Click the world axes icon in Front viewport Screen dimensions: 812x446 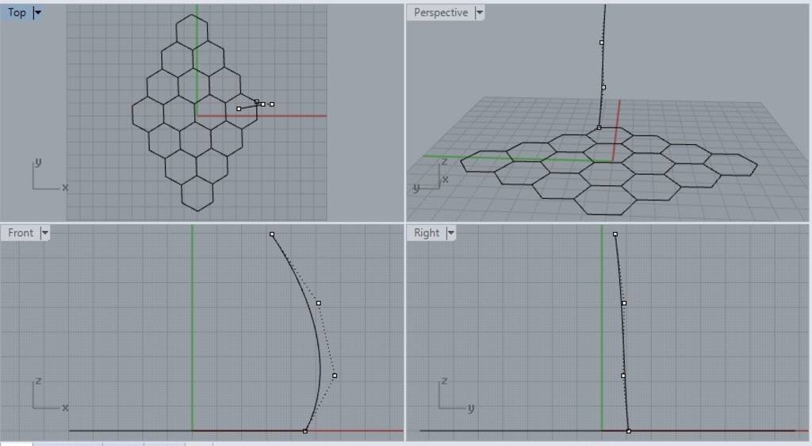(50, 395)
